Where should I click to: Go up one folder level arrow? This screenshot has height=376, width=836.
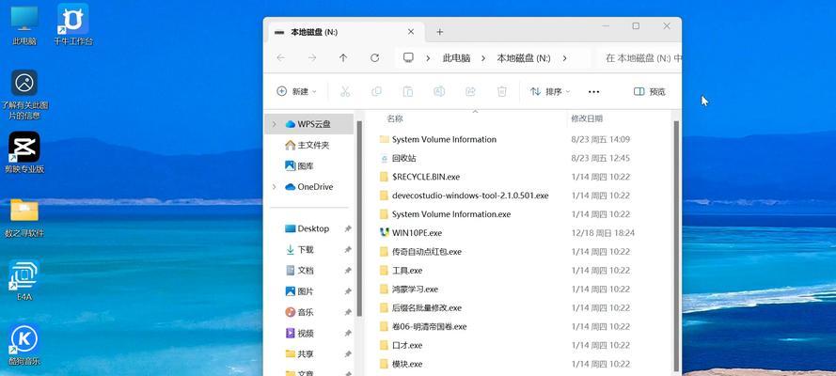[x=343, y=57]
